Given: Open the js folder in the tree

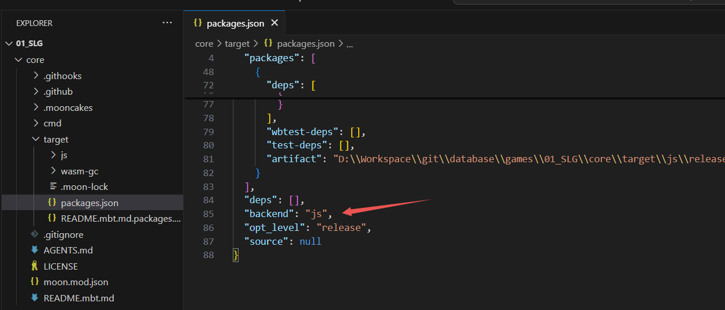Looking at the screenshot, I should (64, 155).
